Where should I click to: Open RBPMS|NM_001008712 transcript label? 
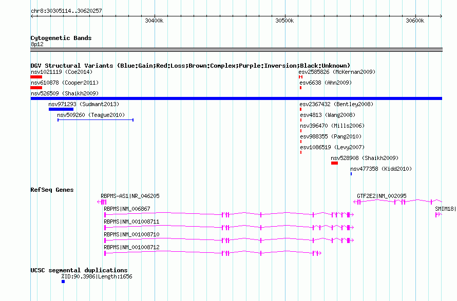point(132,247)
